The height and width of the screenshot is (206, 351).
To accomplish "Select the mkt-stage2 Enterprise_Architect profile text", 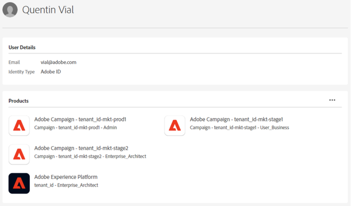I will pos(90,156).
